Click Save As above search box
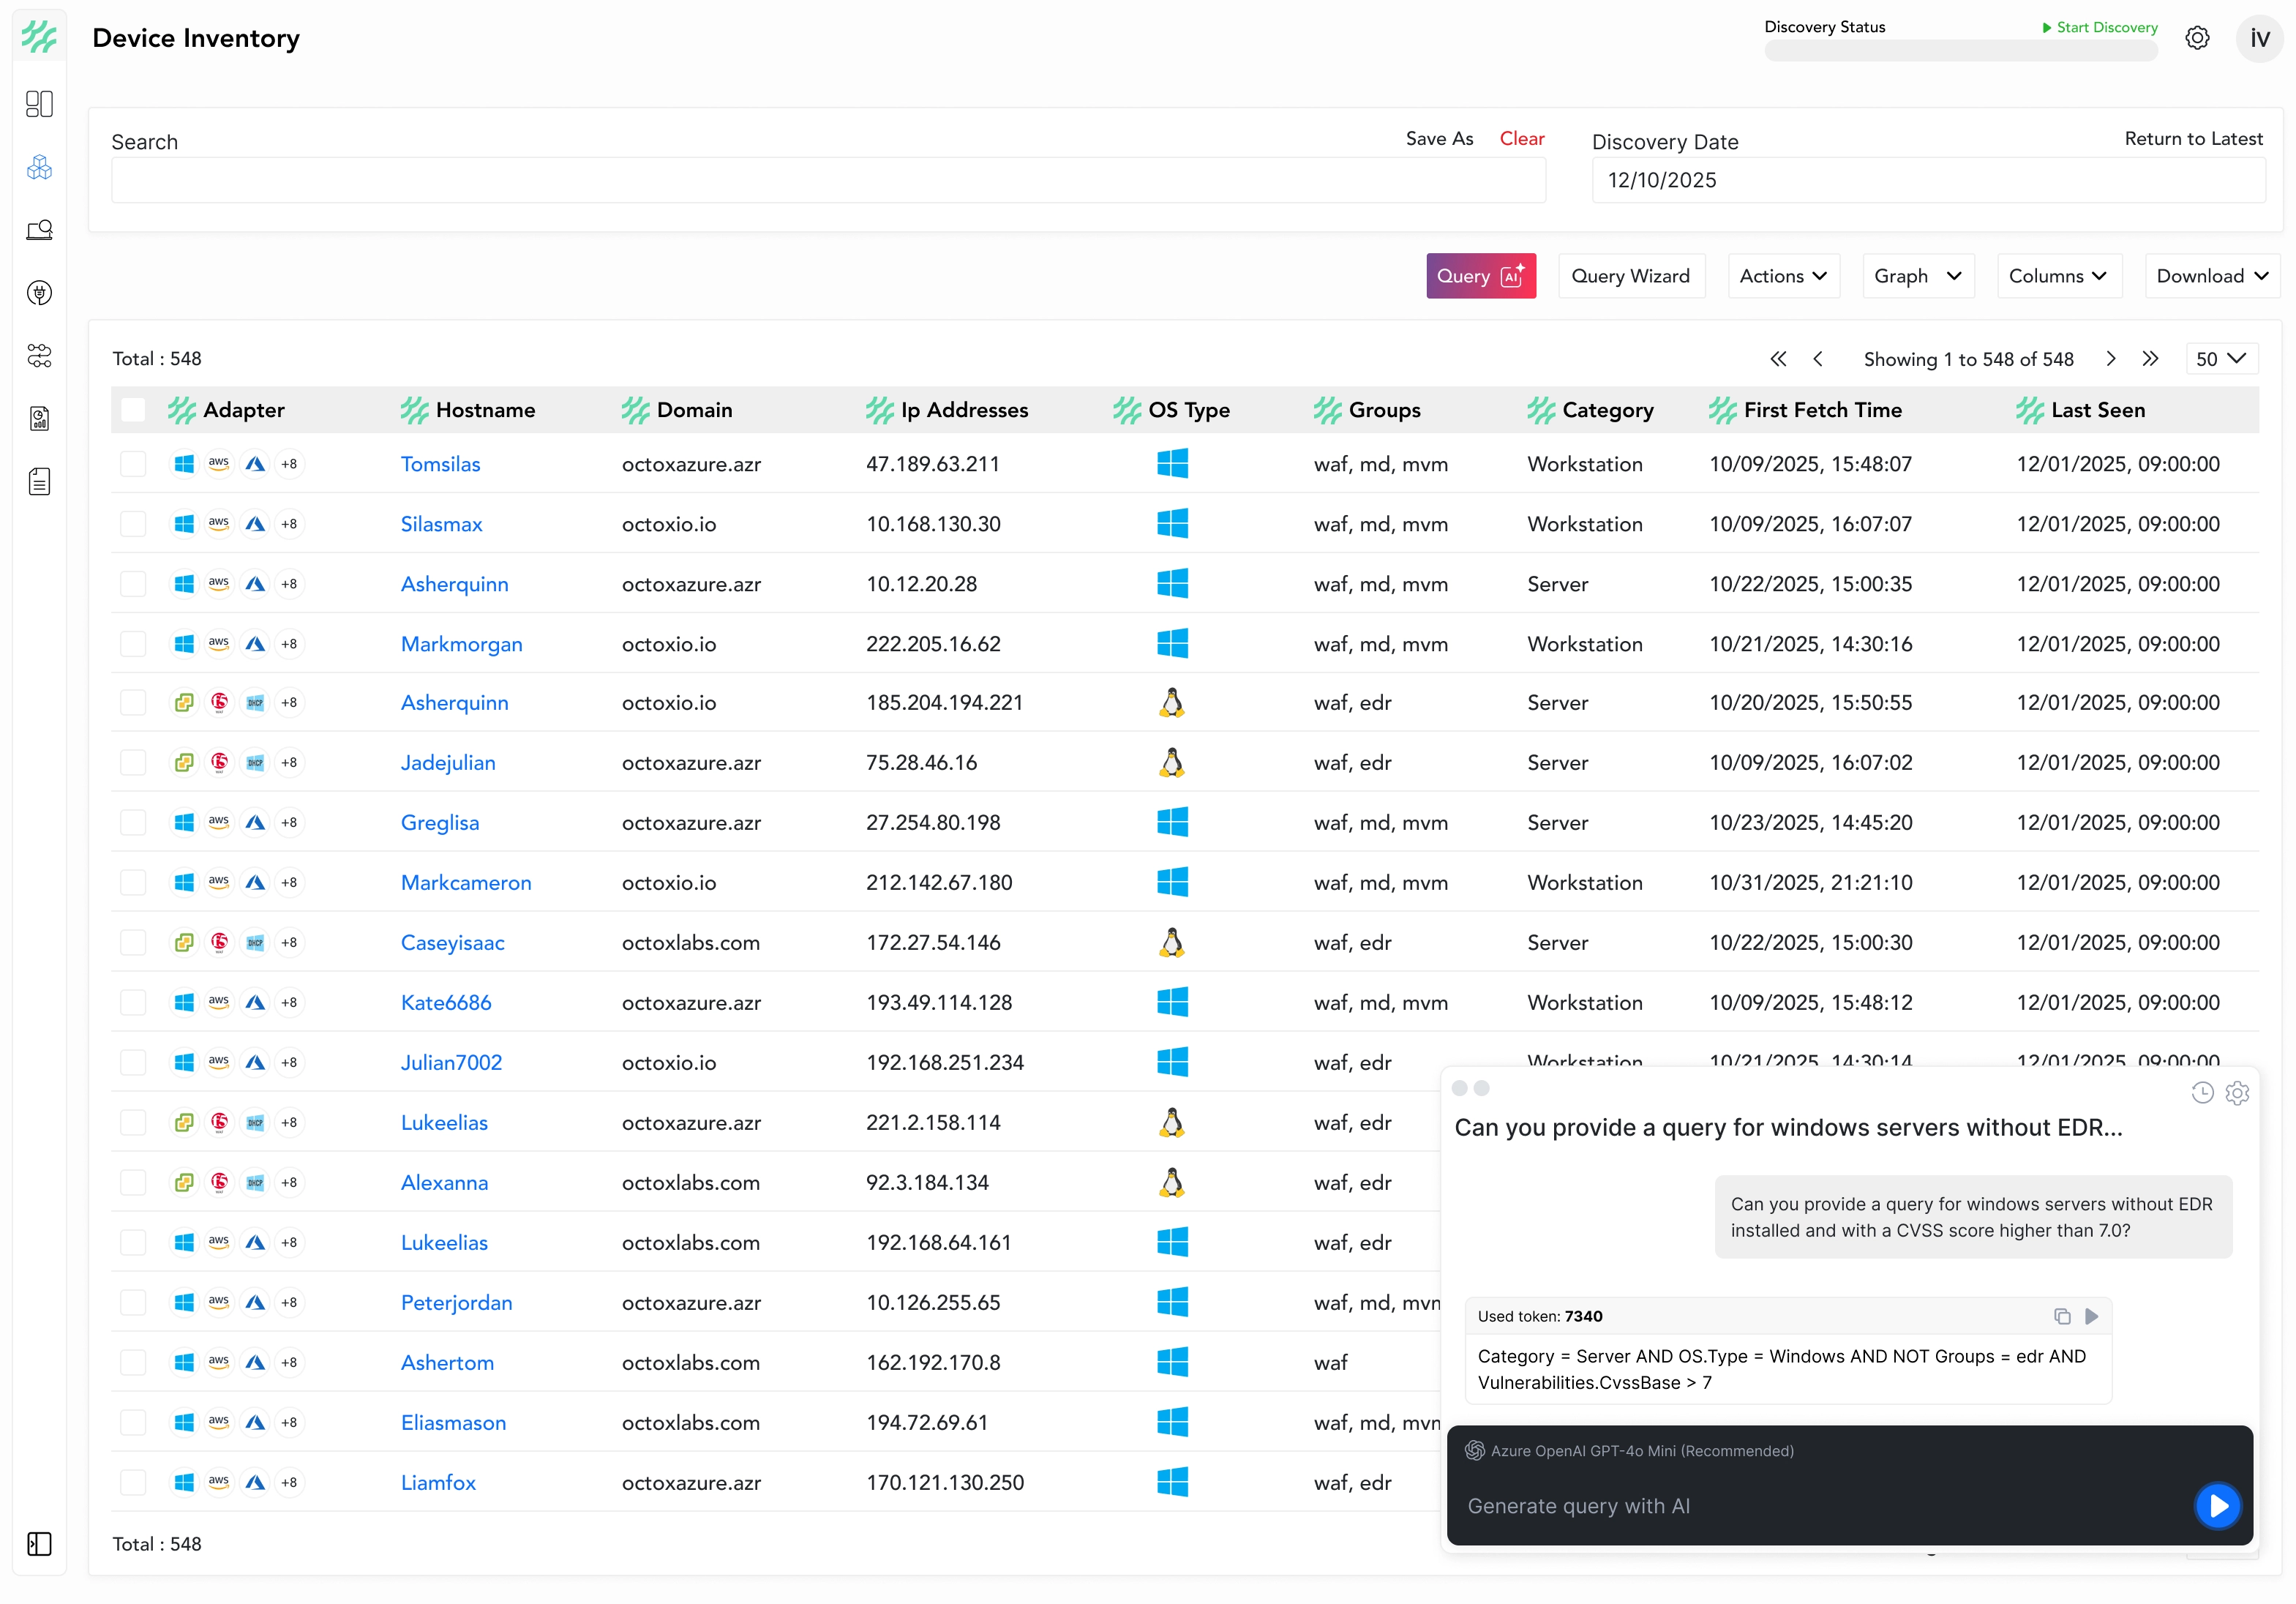Screen dimensions: 2296x1604 pyautogui.click(x=1439, y=139)
